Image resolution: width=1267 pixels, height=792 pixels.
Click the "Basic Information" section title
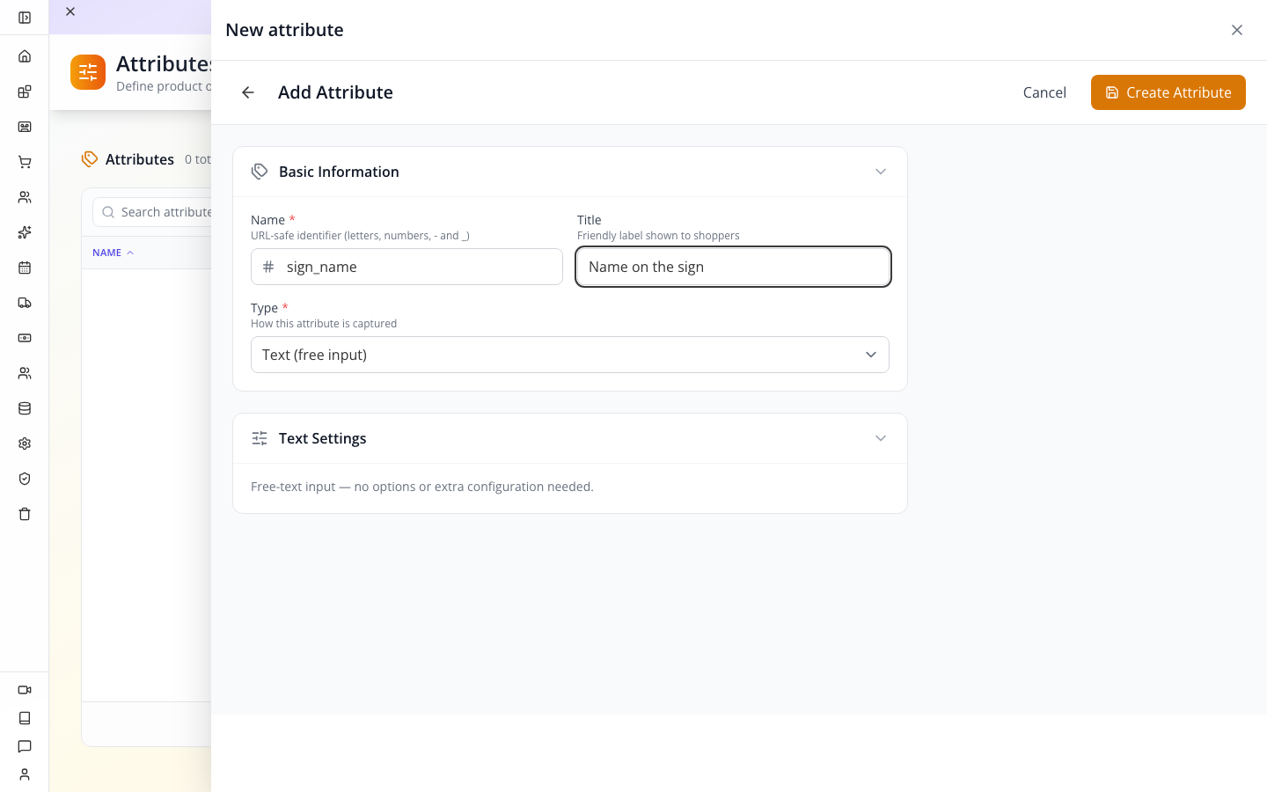[x=339, y=172]
